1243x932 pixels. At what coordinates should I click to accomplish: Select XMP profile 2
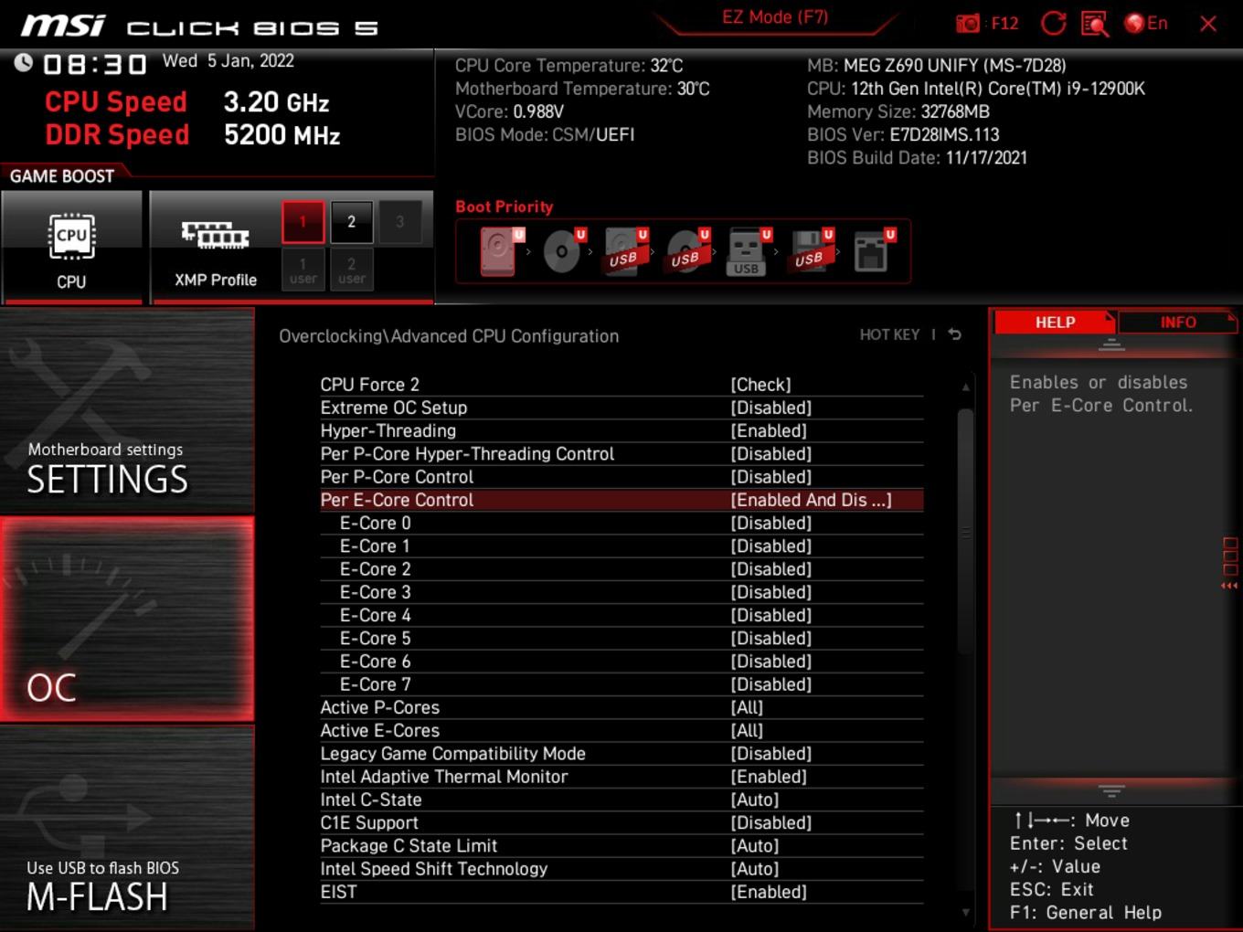click(352, 222)
